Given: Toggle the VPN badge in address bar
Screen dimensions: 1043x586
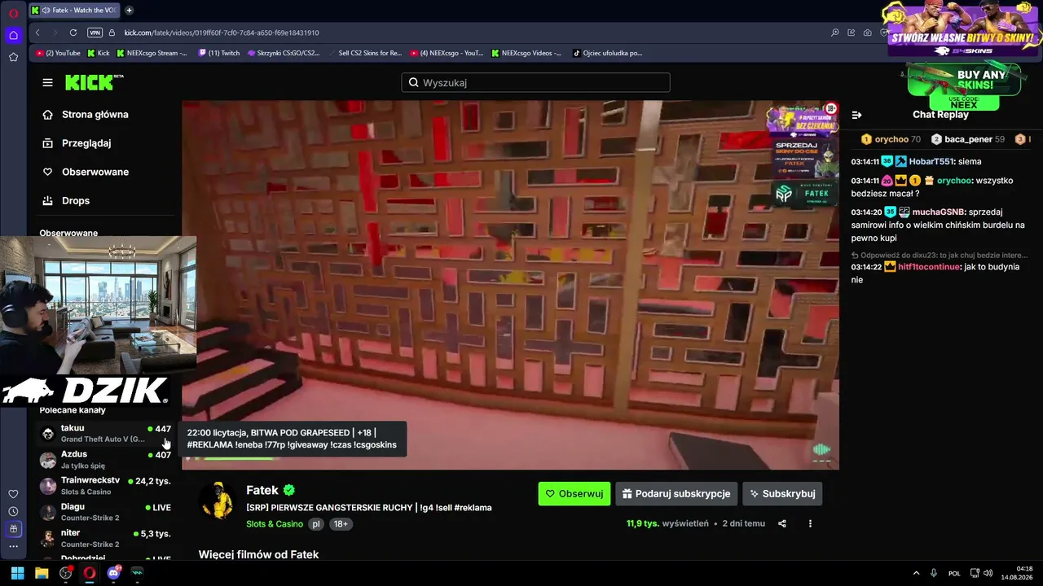Looking at the screenshot, I should point(95,33).
